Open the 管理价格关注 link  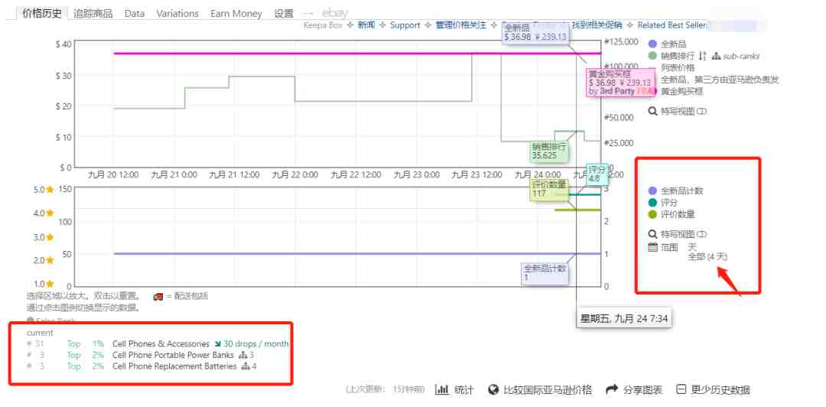click(460, 25)
